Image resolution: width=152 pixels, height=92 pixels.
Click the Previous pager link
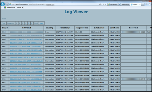click(x=11, y=23)
